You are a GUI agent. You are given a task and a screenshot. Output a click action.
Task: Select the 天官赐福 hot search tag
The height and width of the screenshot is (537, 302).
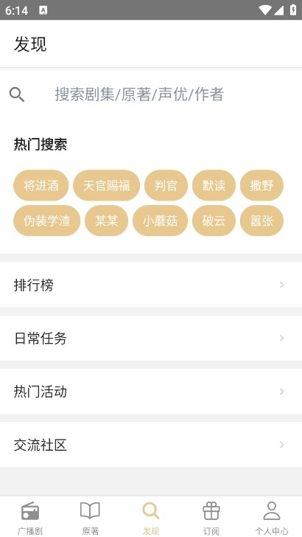[x=106, y=186]
